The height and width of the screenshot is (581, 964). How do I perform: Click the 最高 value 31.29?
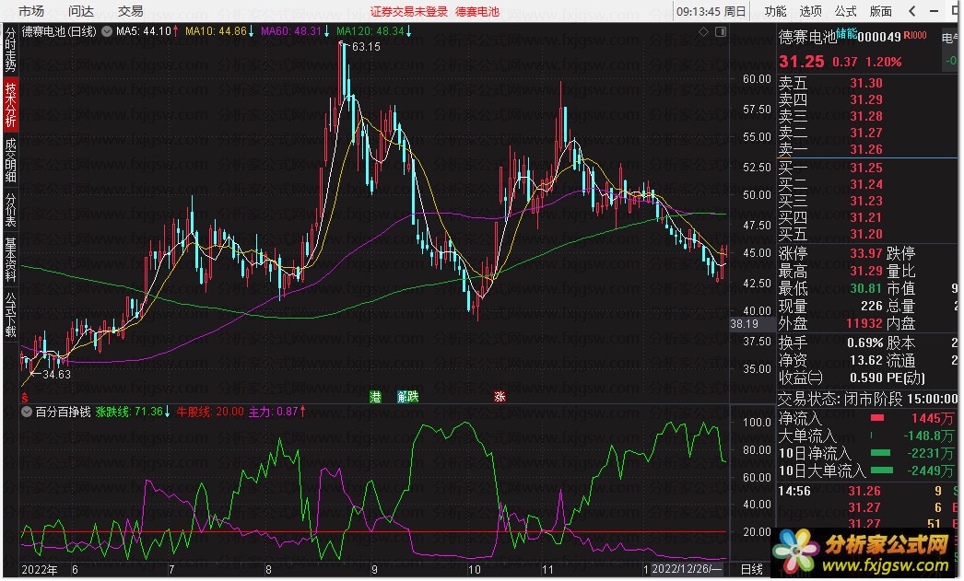(865, 271)
